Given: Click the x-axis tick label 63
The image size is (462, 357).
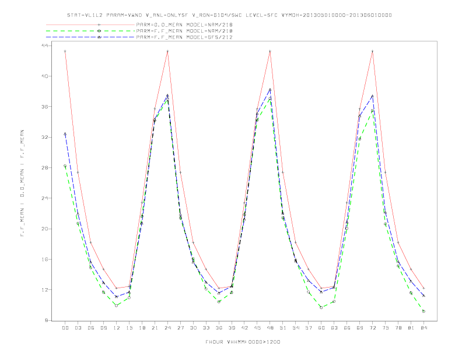Looking at the screenshot, I should (x=334, y=328).
